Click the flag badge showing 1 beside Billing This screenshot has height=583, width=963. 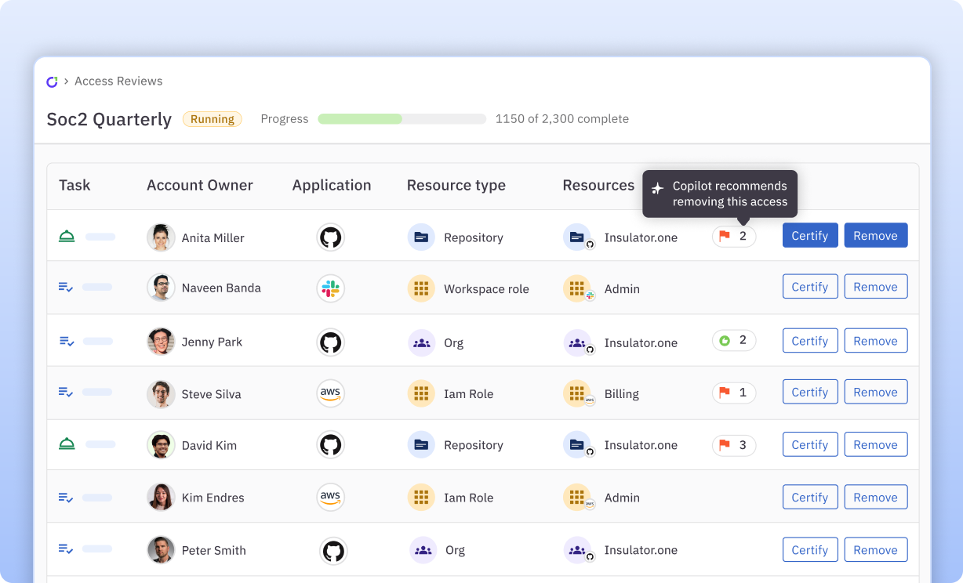733,393
